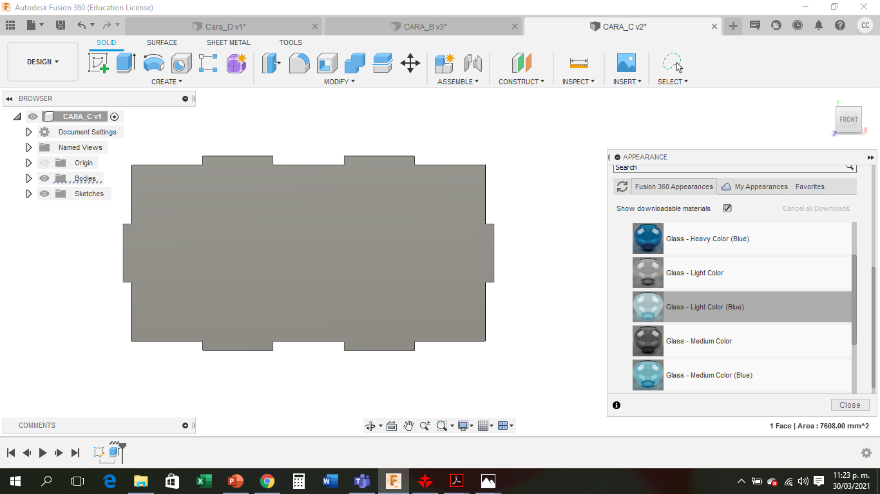Image resolution: width=880 pixels, height=494 pixels.
Task: Select the Press Pull tool
Action: 271,62
